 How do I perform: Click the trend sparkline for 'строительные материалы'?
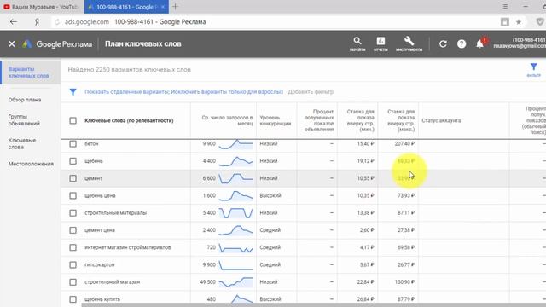click(235, 212)
